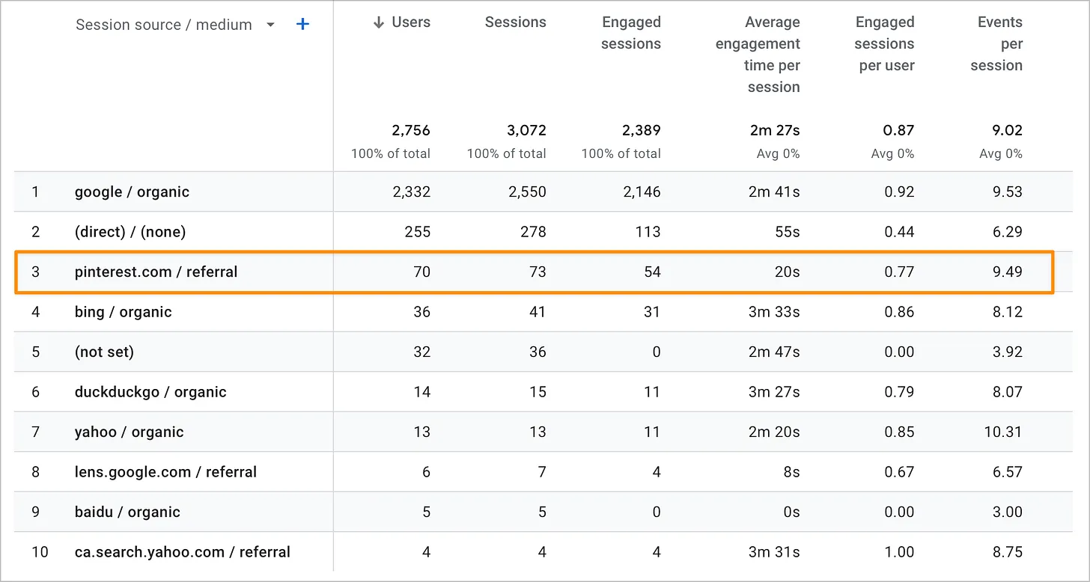
Task: Click google organic users value 2,332
Action: (410, 192)
